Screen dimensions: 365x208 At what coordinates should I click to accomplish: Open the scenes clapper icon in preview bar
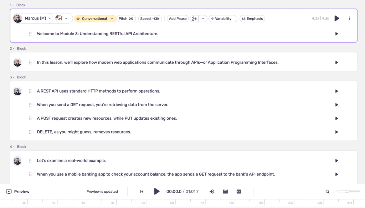pyautogui.click(x=225, y=191)
